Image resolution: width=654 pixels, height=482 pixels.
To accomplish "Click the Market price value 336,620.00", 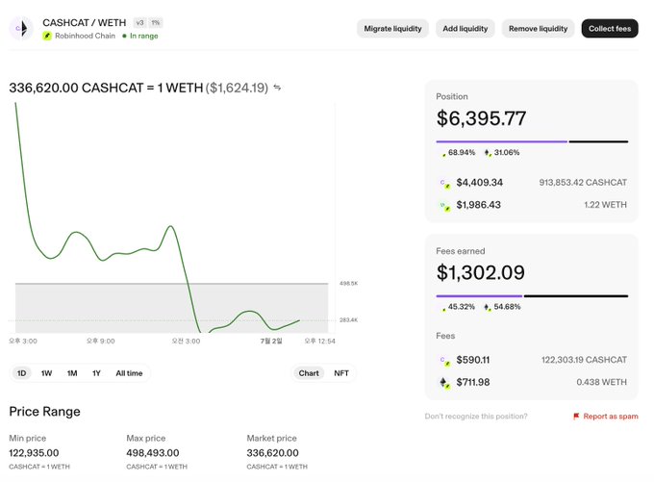I will (x=272, y=453).
